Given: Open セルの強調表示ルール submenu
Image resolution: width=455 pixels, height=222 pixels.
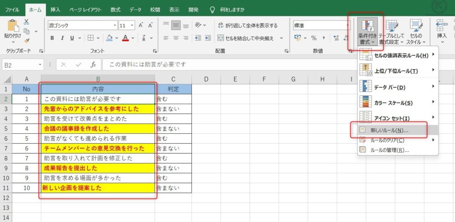Looking at the screenshot, I should [398, 55].
